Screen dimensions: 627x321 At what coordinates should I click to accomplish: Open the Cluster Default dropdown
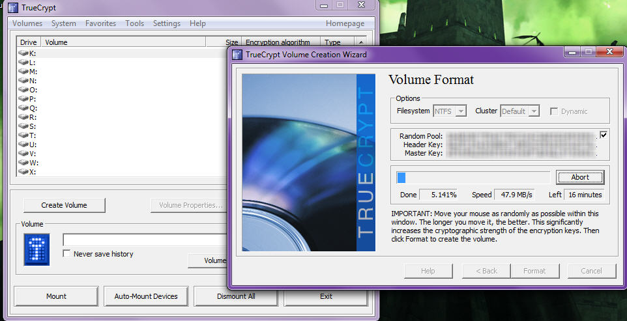pyautogui.click(x=520, y=111)
